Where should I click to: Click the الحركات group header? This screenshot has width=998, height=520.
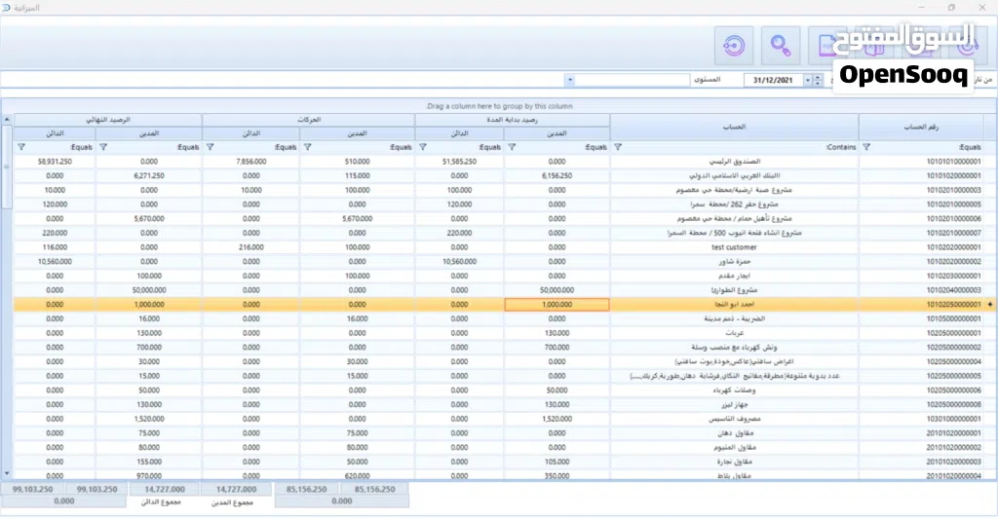pyautogui.click(x=309, y=120)
